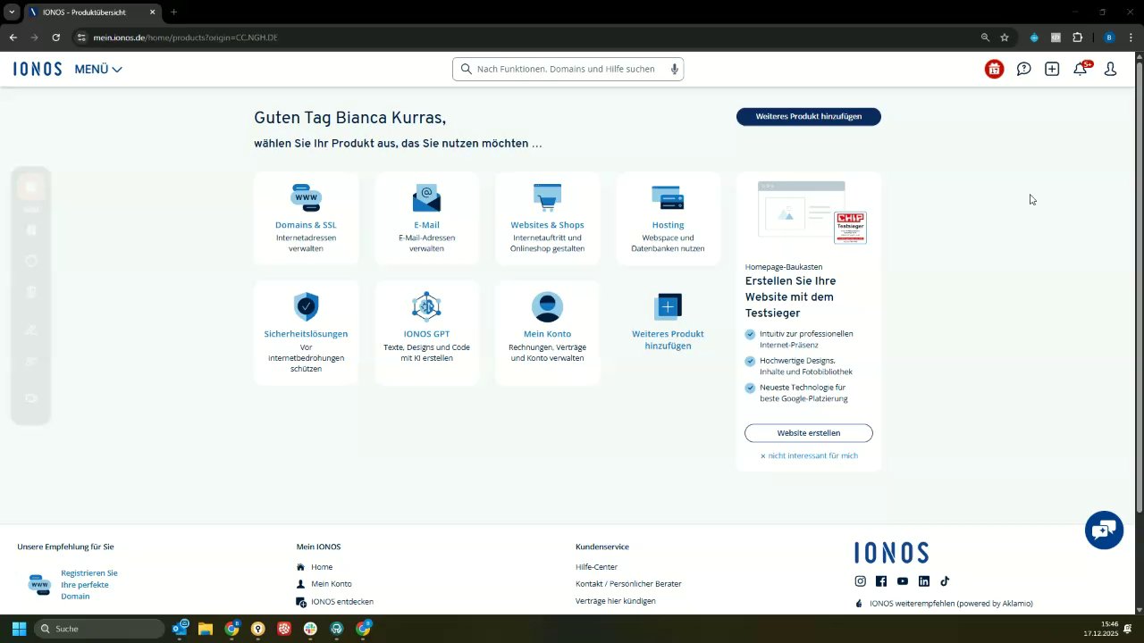Open a new browser tab
Viewport: 1144px width, 643px height.
pyautogui.click(x=173, y=12)
